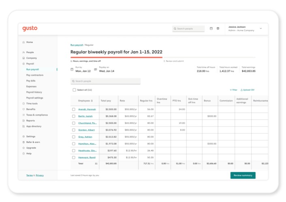Open Run payroll in sidebar

(33, 69)
